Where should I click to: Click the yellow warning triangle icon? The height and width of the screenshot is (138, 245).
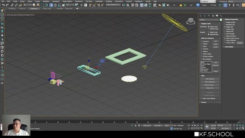coord(181,5)
